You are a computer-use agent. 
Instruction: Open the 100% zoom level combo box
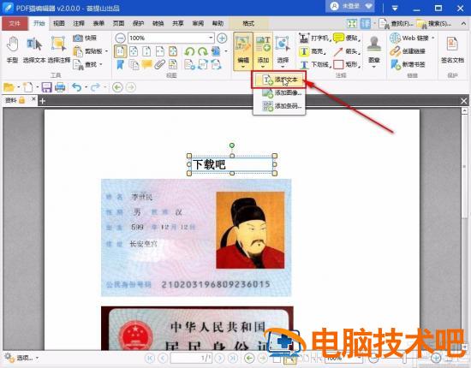(171, 39)
